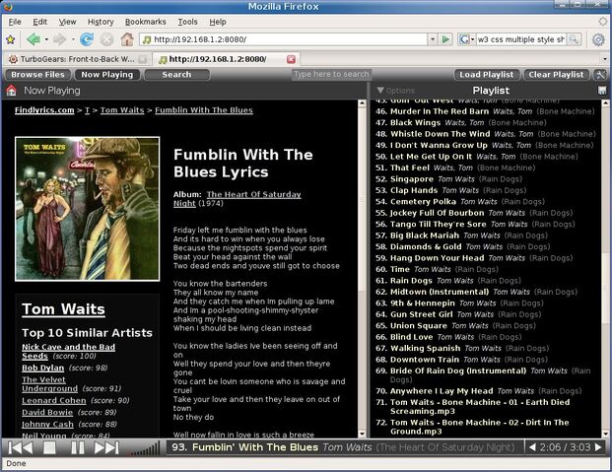Click the search magnifier icon
Screen dimensions: 612x472
tap(574, 39)
